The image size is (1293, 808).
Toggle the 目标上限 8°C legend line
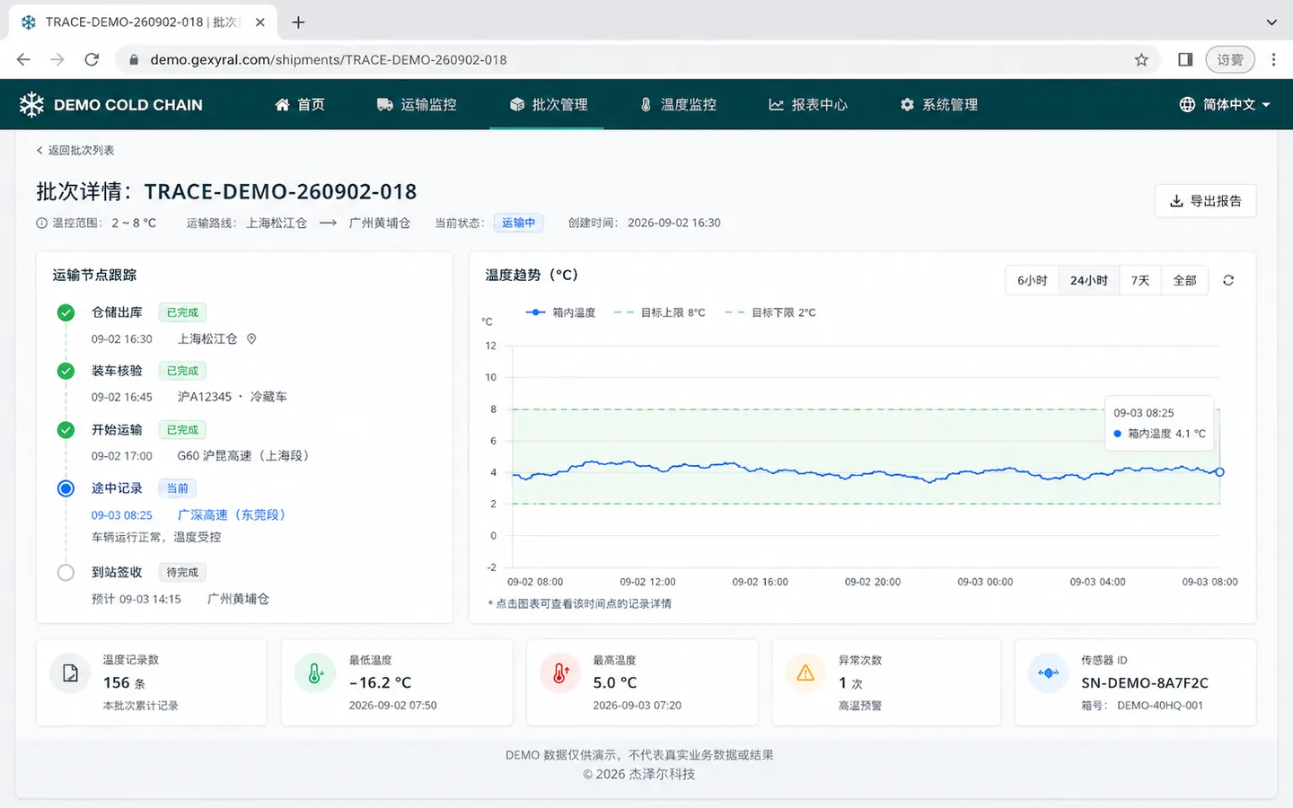pos(659,312)
